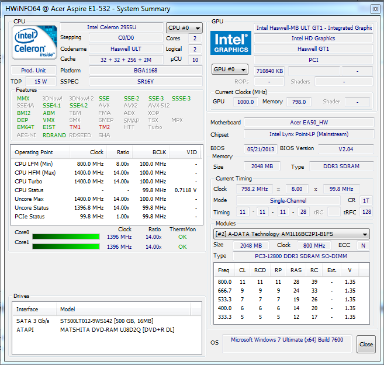Click the SSSE-3 feature label
The width and height of the screenshot is (384, 365).
[181, 98]
